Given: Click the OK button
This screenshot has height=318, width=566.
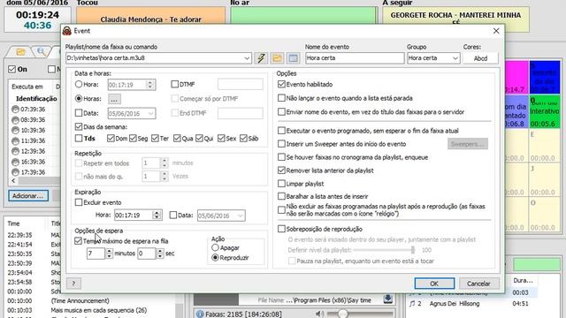Looking at the screenshot, I should pyautogui.click(x=434, y=284).
